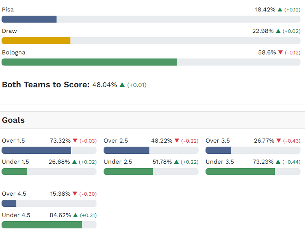This screenshot has width=305, height=235.
Task: Click the Over 4.5 label
Action: 14,194
